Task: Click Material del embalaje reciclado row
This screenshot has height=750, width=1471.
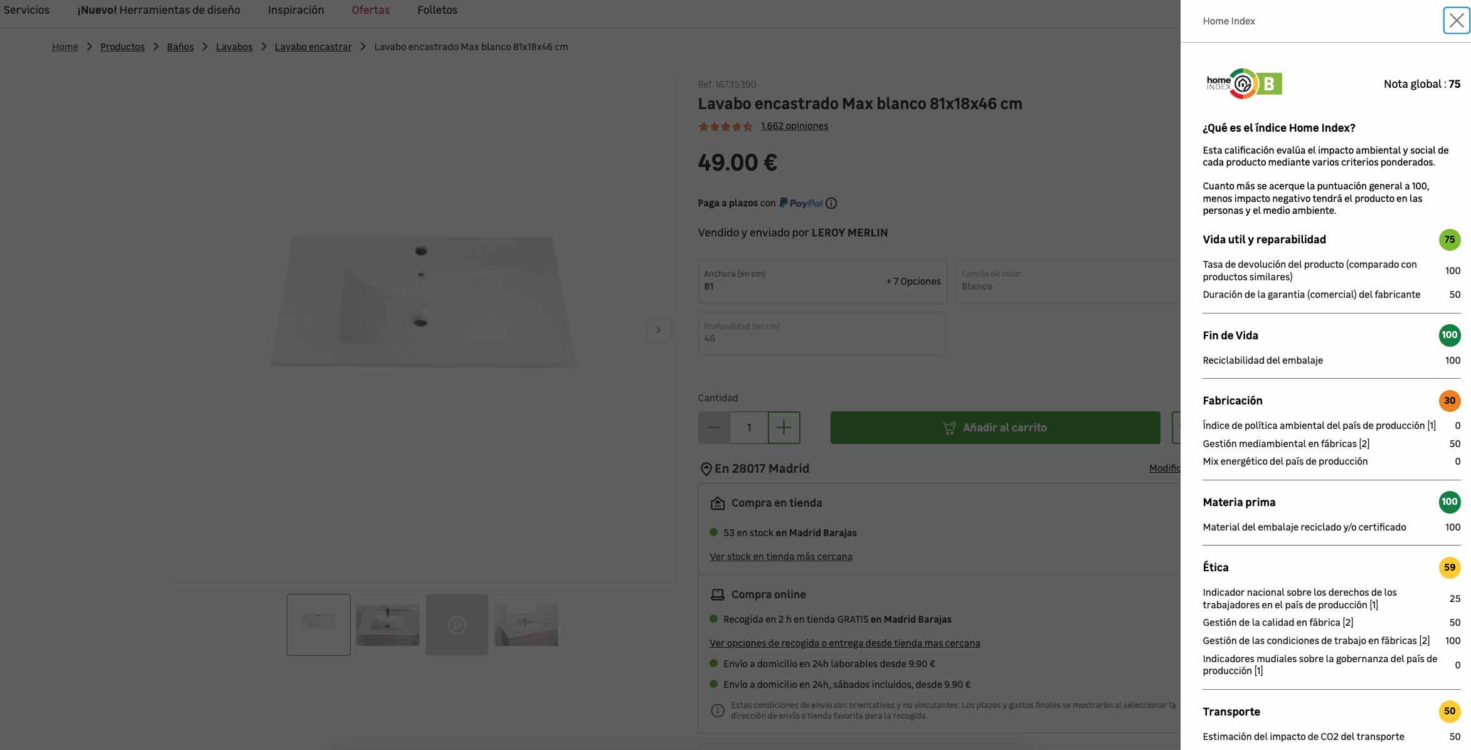Action: point(1332,527)
